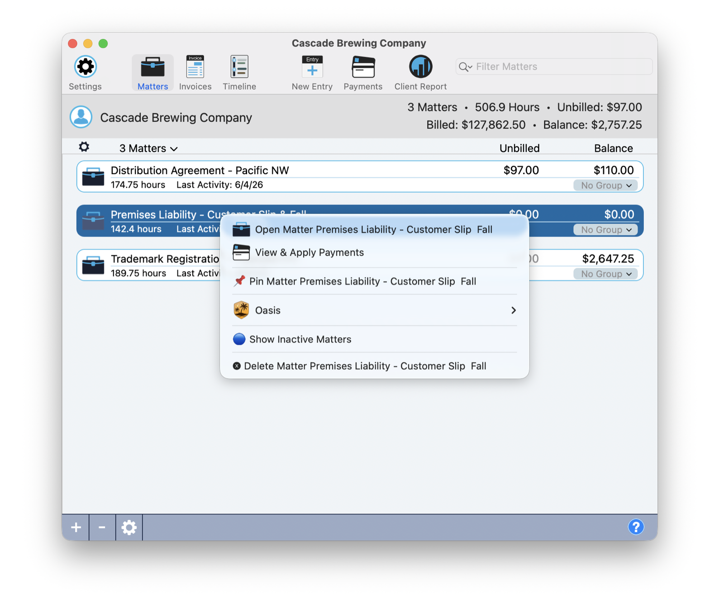Click the 189.75 hours label

(138, 273)
